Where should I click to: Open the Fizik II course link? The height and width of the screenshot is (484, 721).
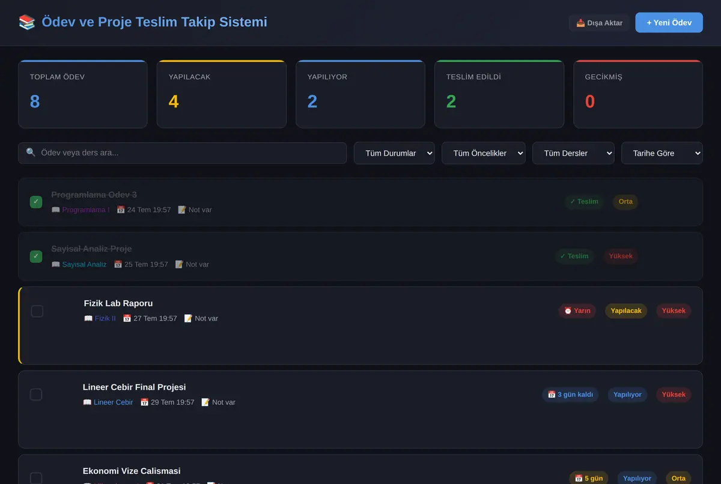(x=105, y=318)
